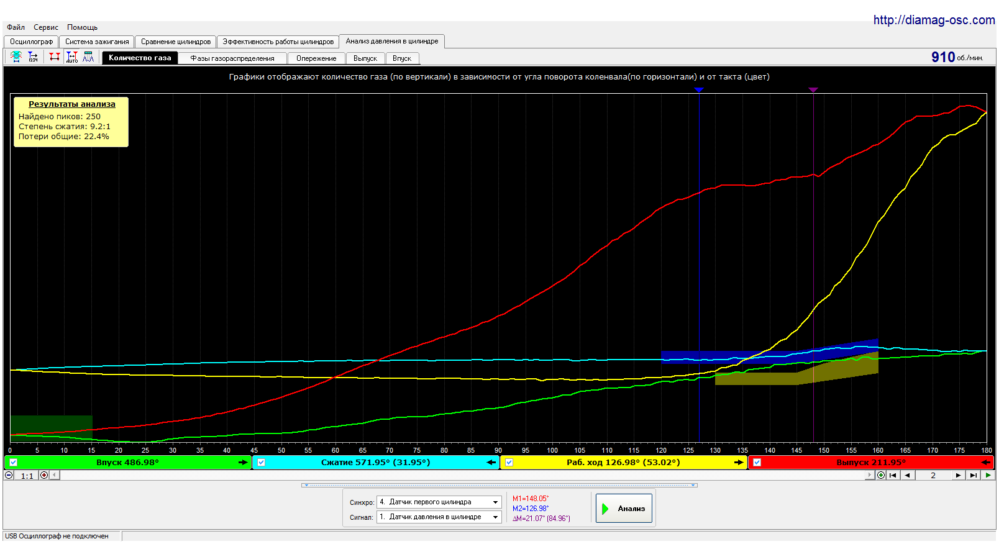Image resolution: width=1004 pixels, height=544 pixels.
Task: Toggle the AUTO markers toolbar icon
Action: pyautogui.click(x=72, y=57)
